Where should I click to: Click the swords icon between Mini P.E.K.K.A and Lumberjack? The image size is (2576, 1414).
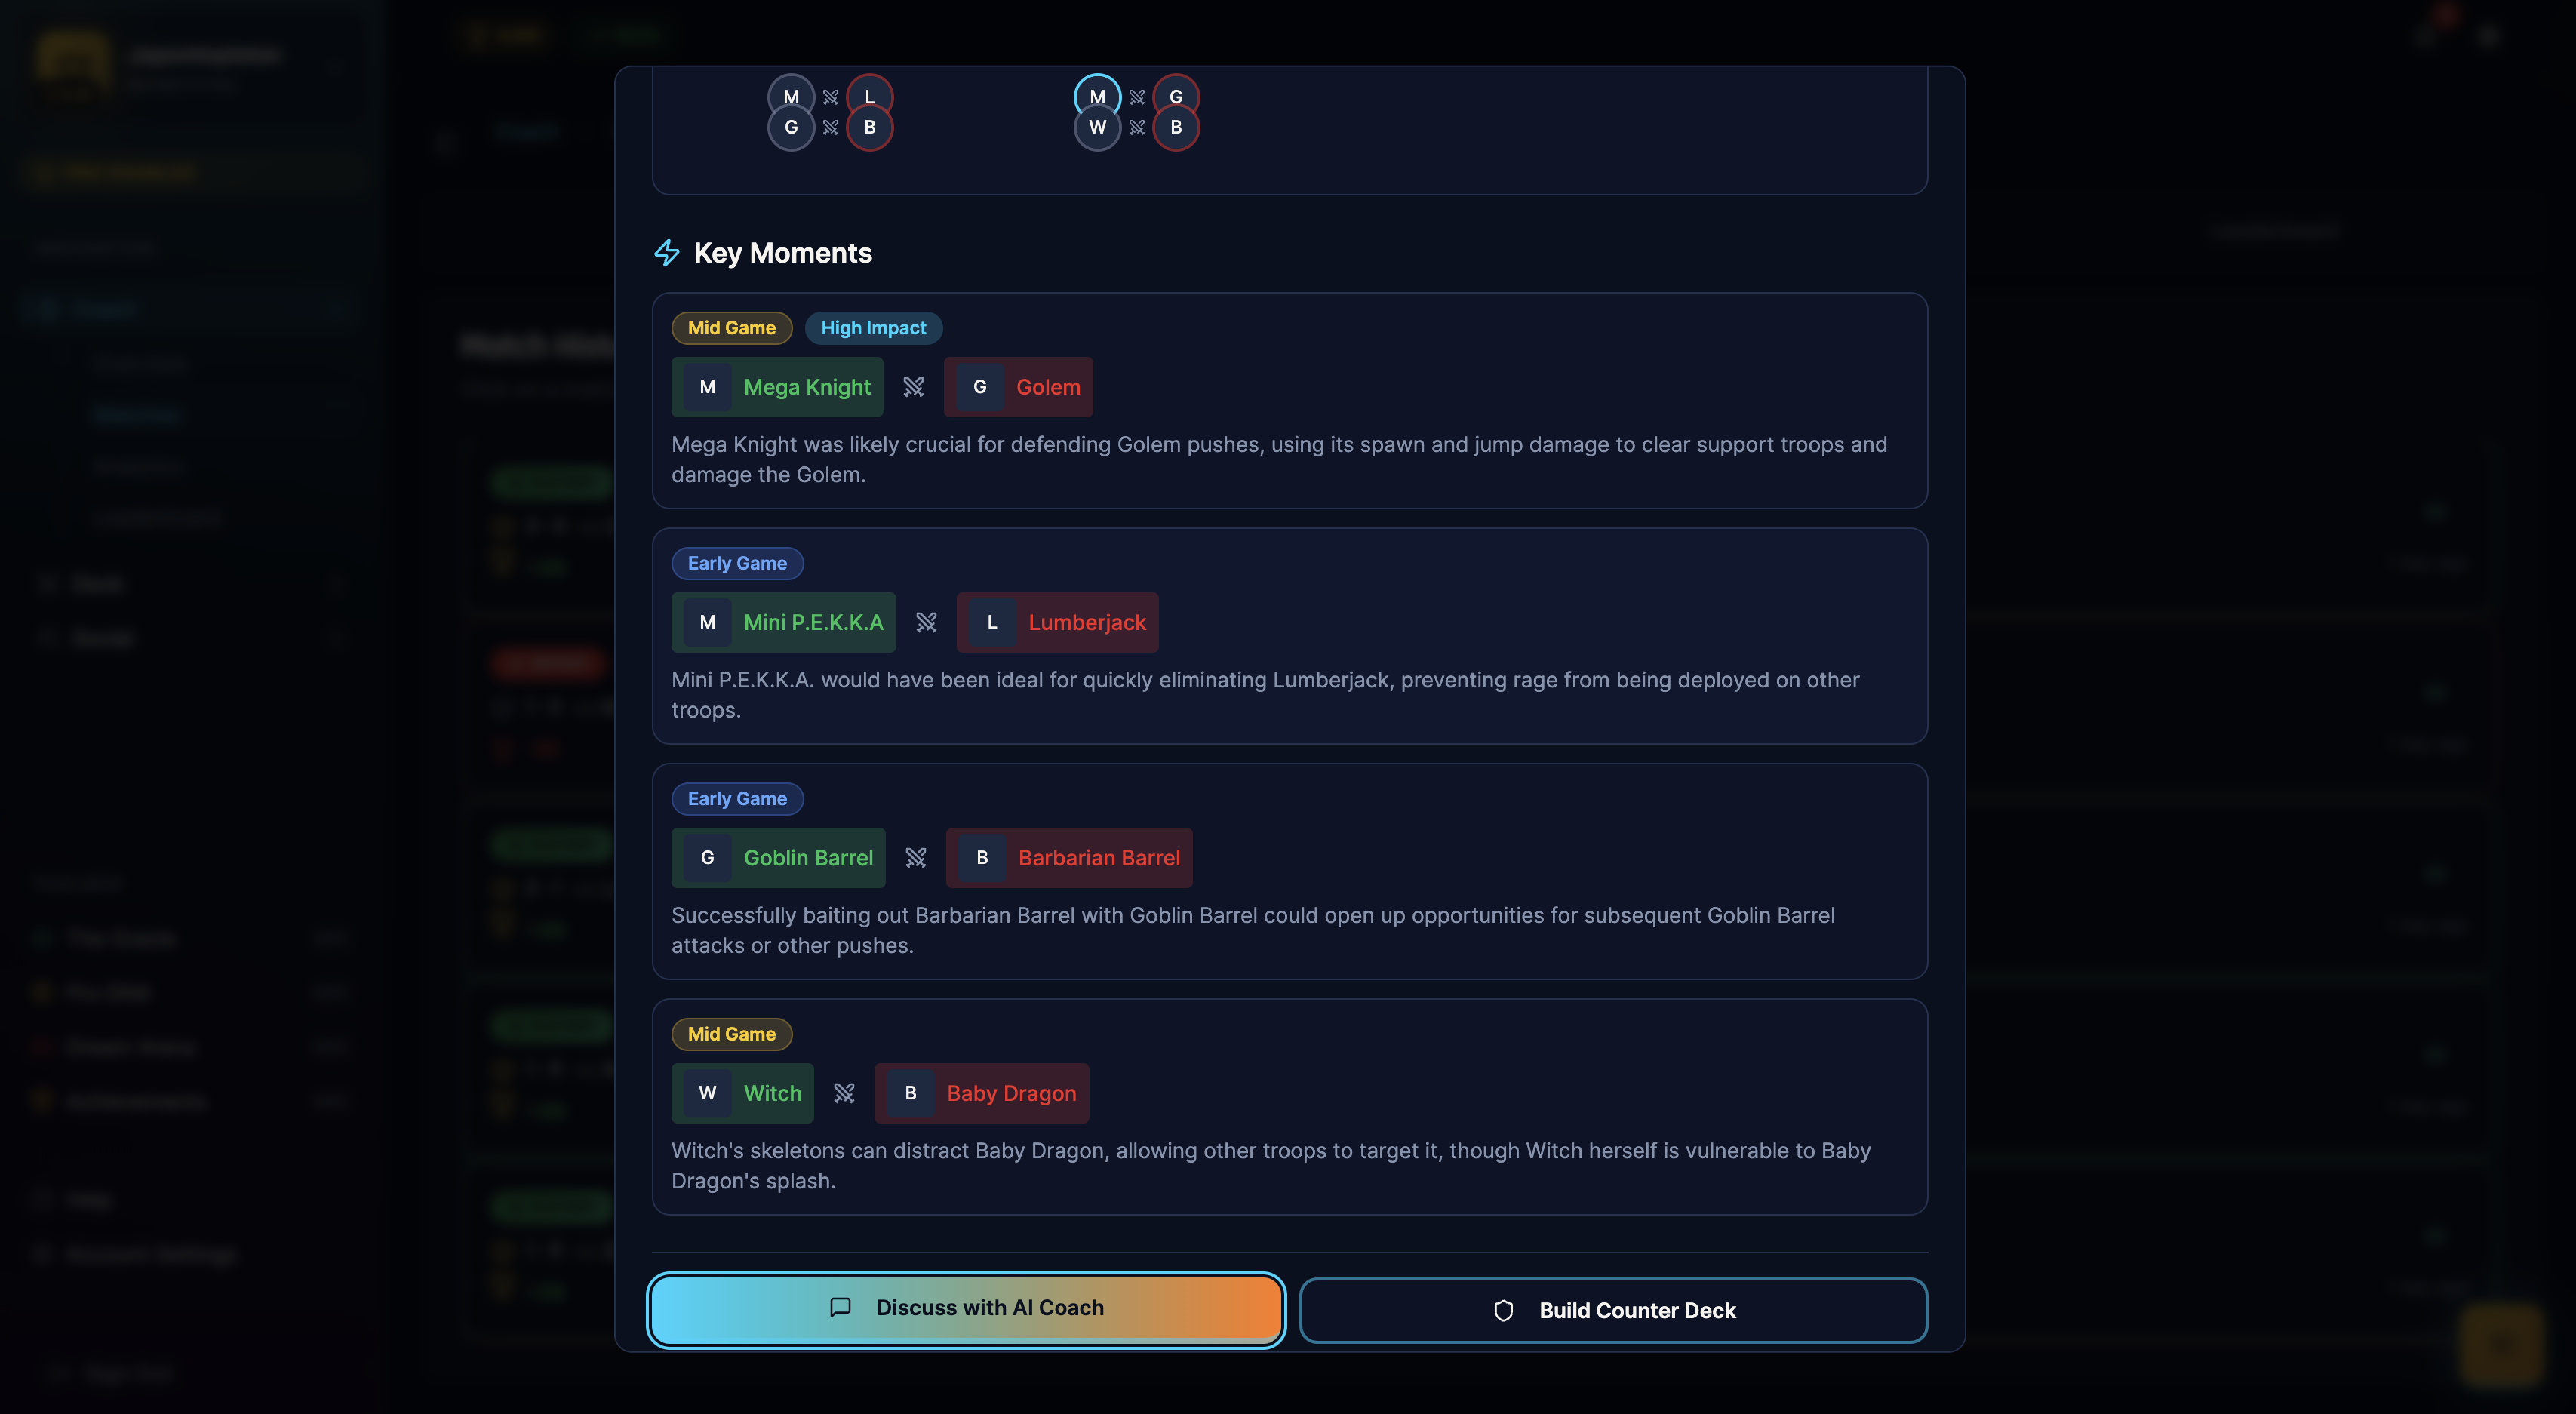(x=926, y=622)
